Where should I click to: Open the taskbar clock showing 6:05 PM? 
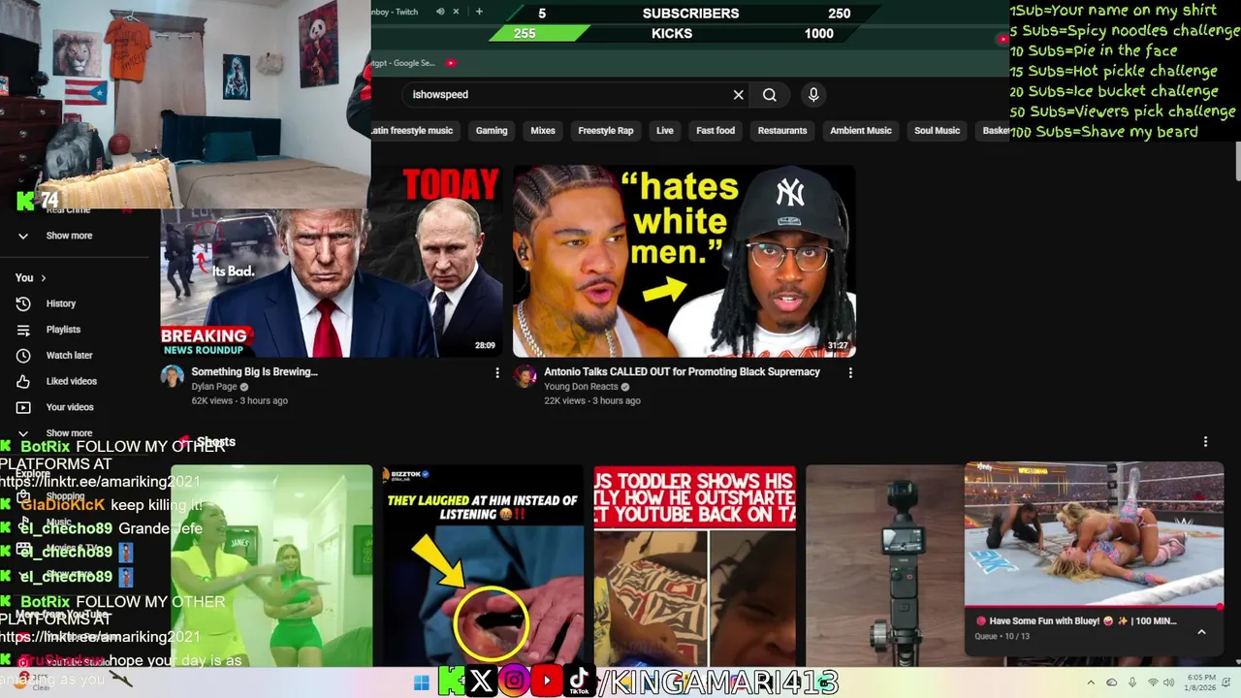coord(1202,683)
